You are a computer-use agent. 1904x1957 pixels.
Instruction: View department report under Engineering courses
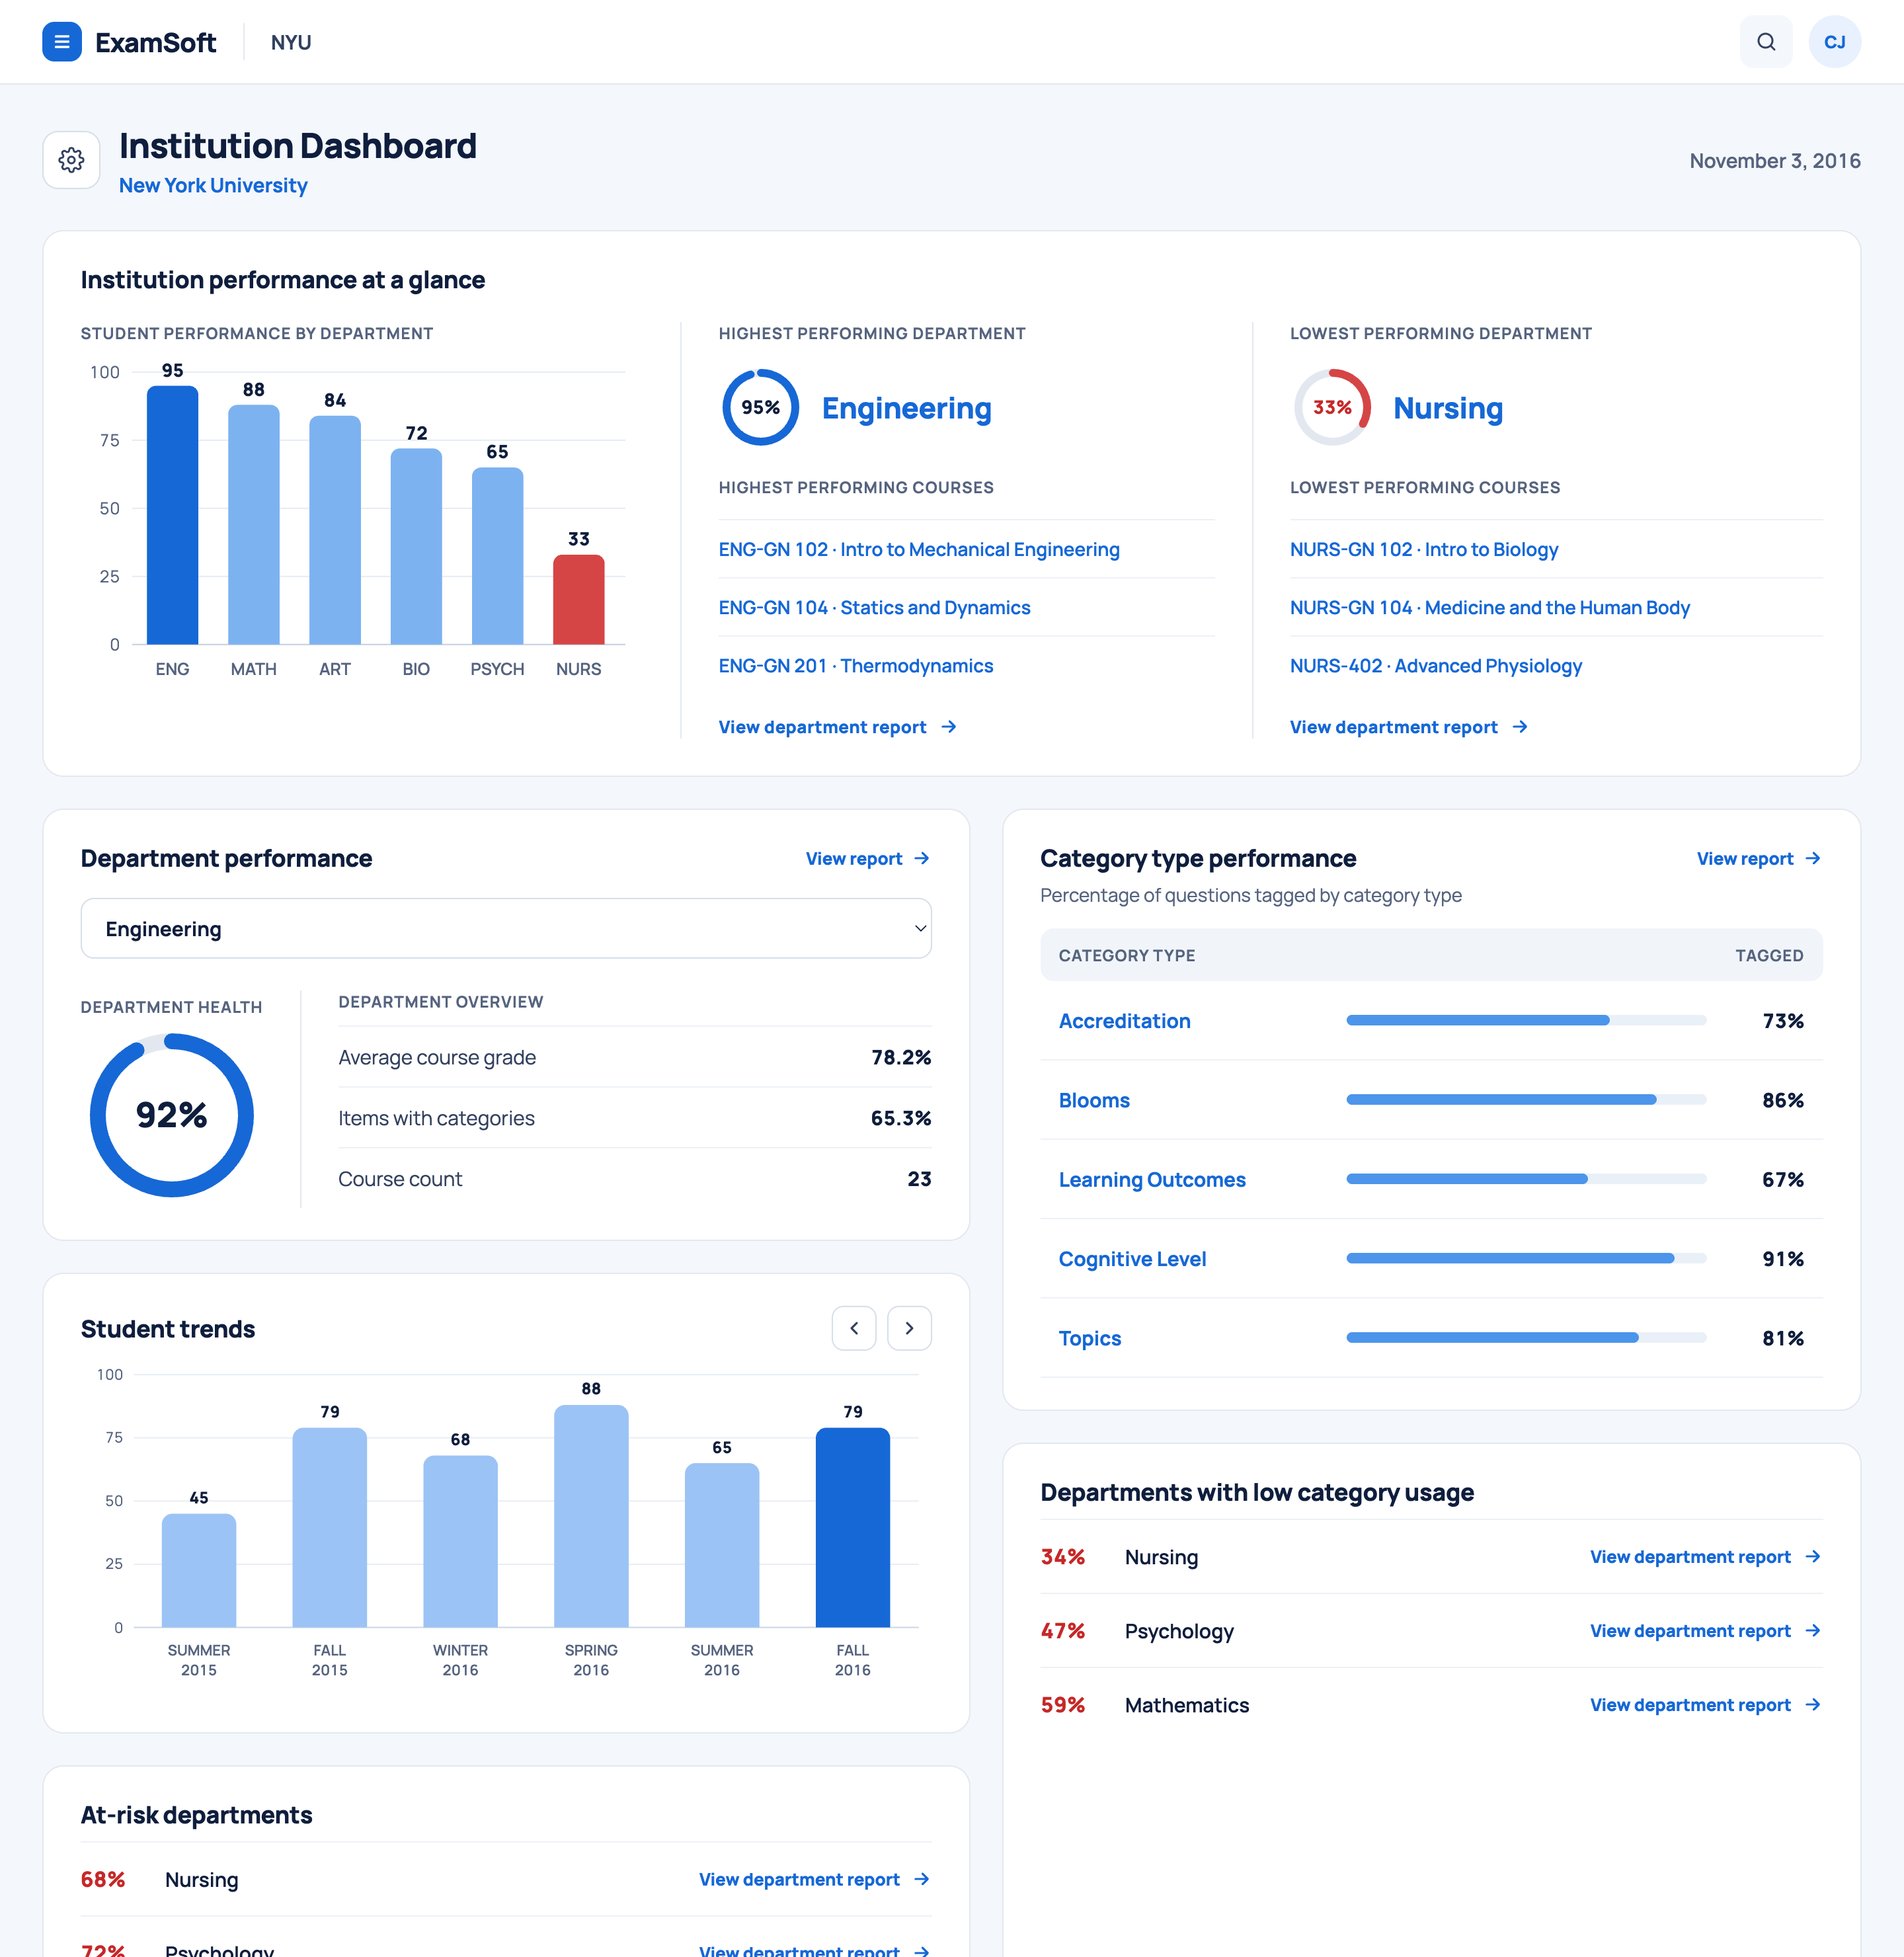[x=838, y=727]
